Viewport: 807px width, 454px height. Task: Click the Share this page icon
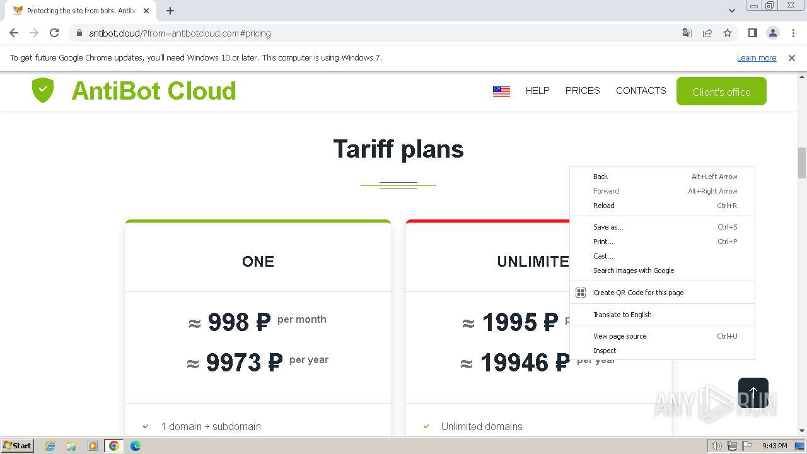pos(707,33)
